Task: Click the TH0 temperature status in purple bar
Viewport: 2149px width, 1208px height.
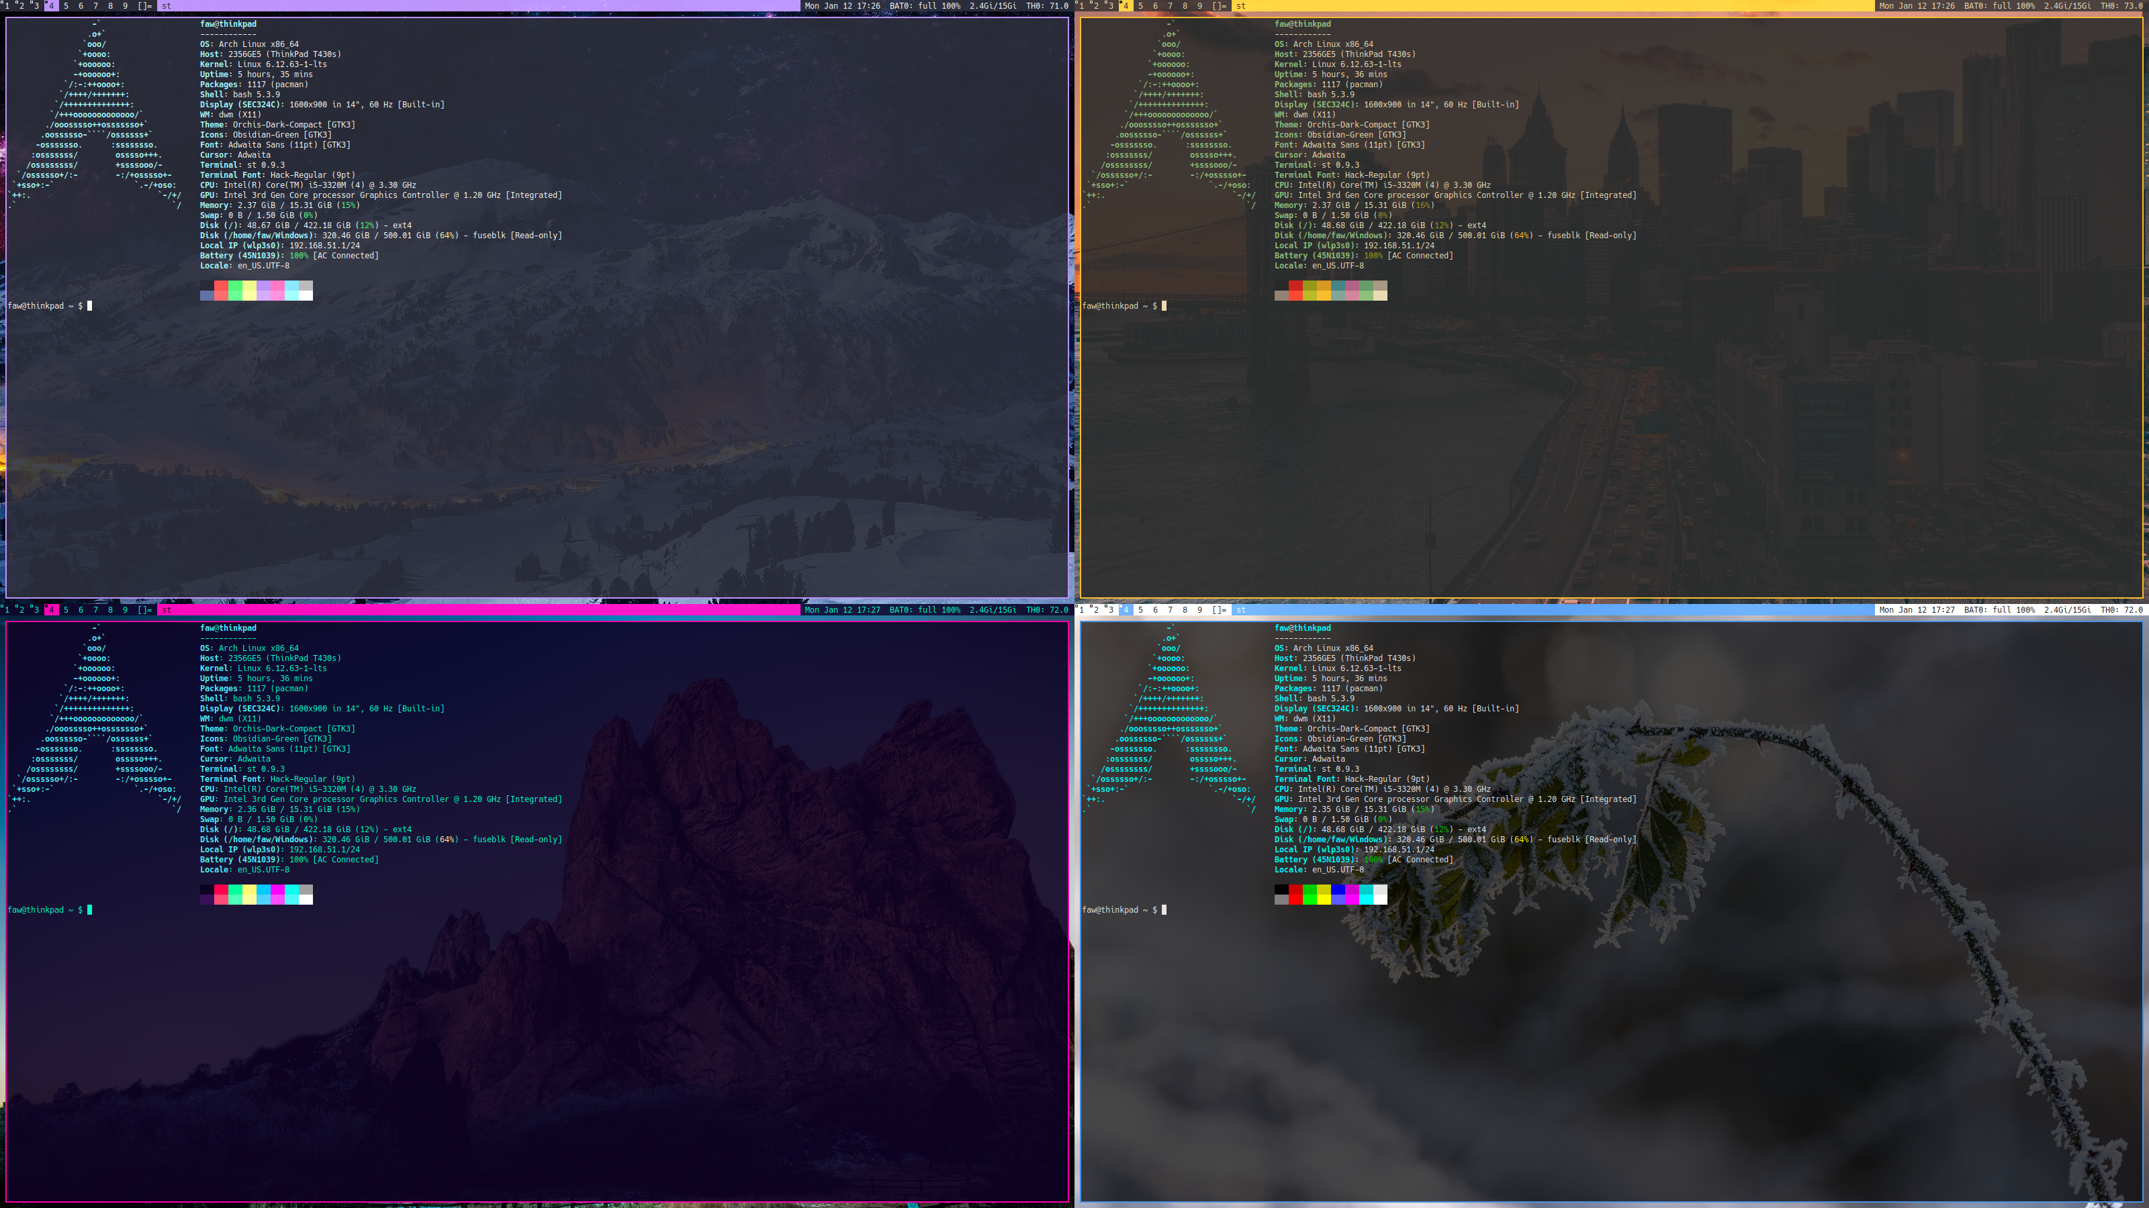Action: click(x=1047, y=6)
